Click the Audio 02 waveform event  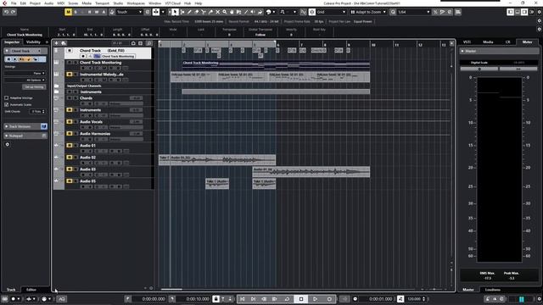pyautogui.click(x=217, y=159)
